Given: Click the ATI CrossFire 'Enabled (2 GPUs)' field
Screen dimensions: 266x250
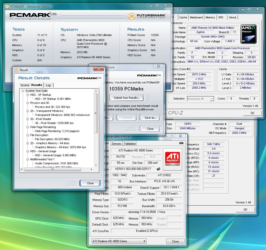Looking at the screenshot, I should pyautogui.click(x=147, y=231).
